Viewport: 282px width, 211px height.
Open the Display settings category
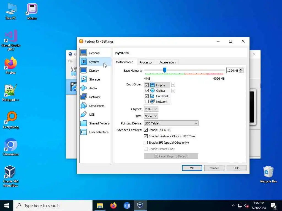pos(95,71)
